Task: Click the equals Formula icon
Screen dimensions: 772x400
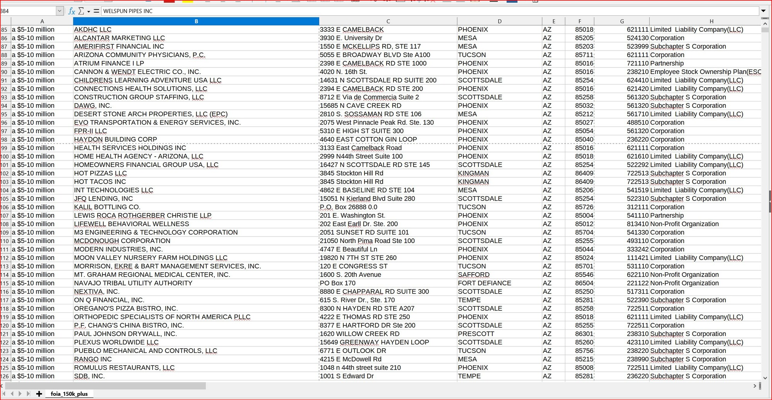Action: tap(96, 11)
